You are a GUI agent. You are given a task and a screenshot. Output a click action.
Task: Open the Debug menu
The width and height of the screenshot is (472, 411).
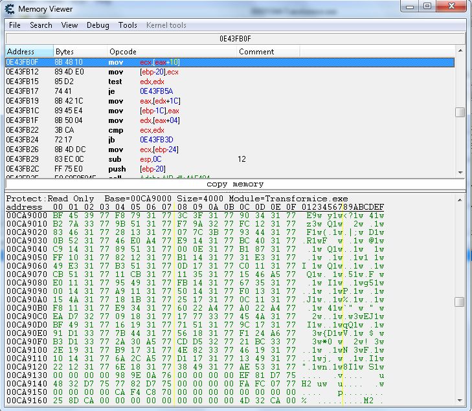98,25
